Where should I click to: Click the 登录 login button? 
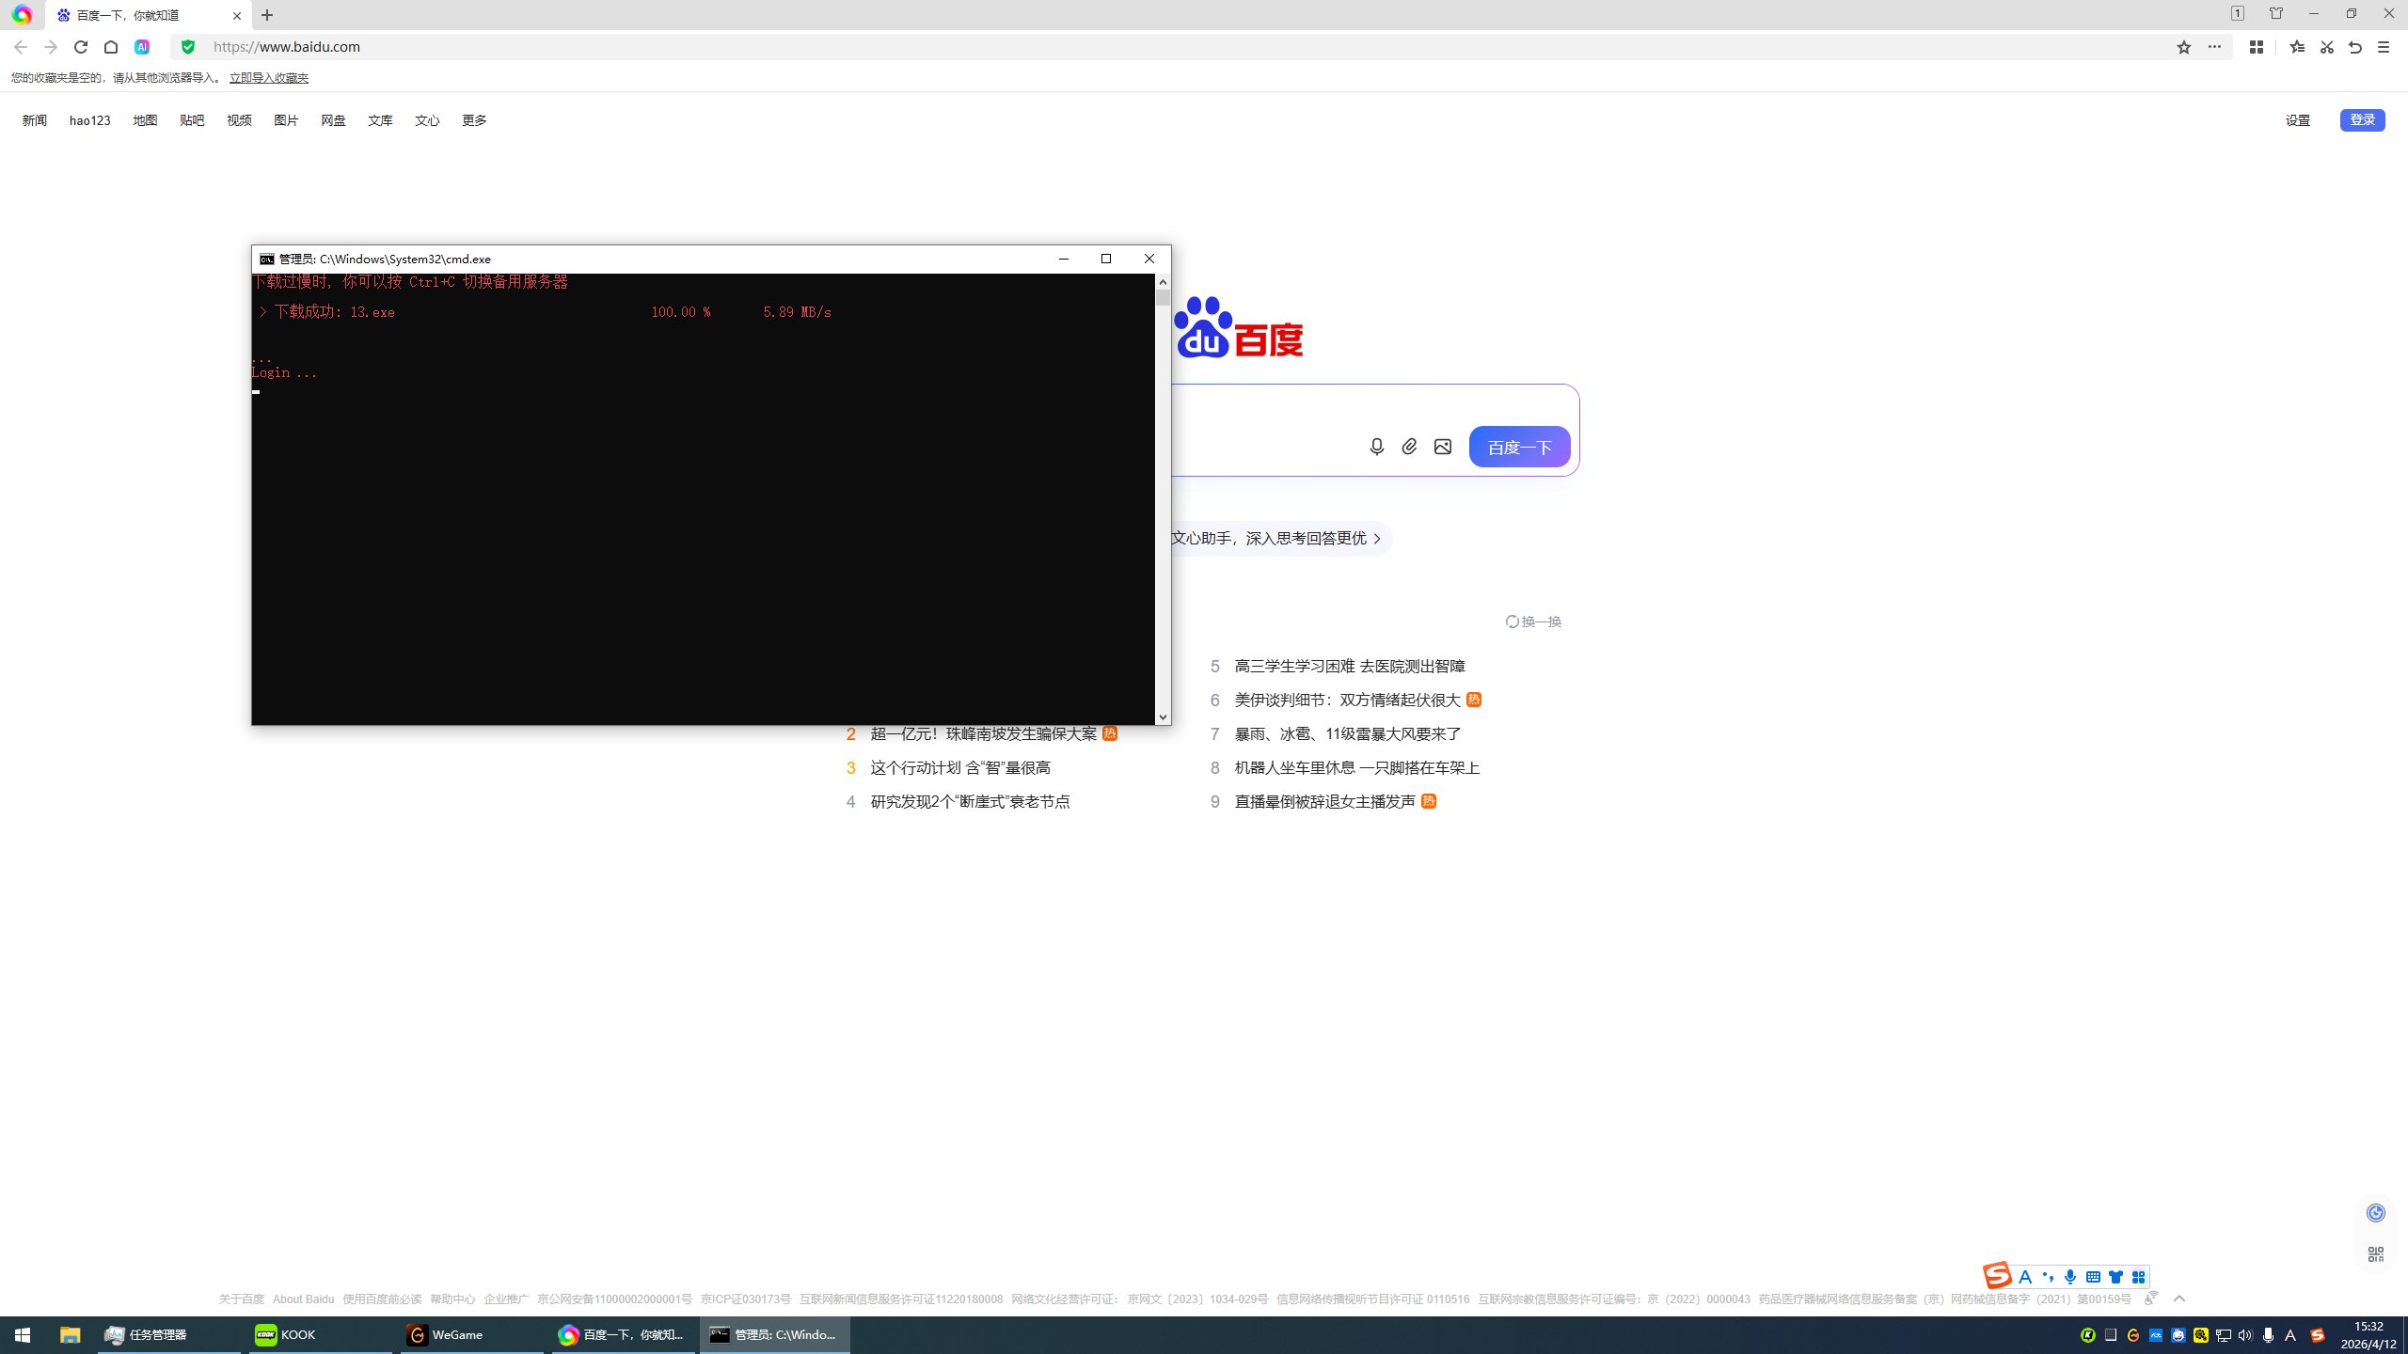pyautogui.click(x=2362, y=120)
